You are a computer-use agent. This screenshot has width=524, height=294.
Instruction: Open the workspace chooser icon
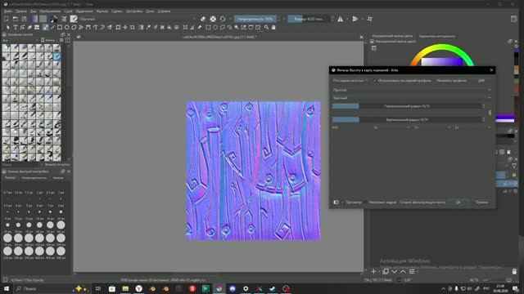click(x=513, y=19)
